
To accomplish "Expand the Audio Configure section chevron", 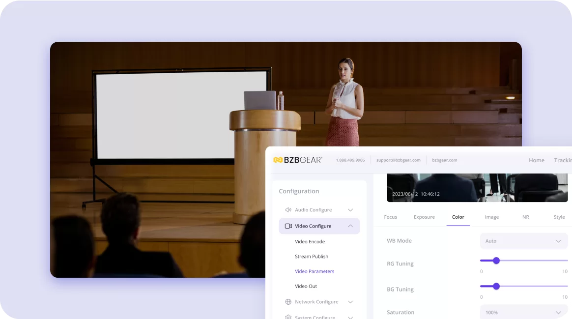I will [350, 210].
